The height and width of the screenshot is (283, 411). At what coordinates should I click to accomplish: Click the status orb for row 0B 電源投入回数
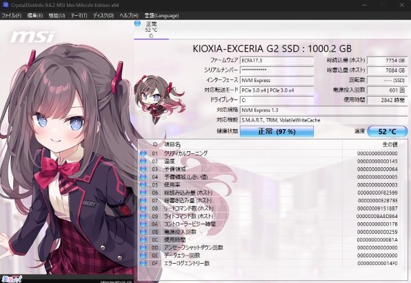click(143, 232)
